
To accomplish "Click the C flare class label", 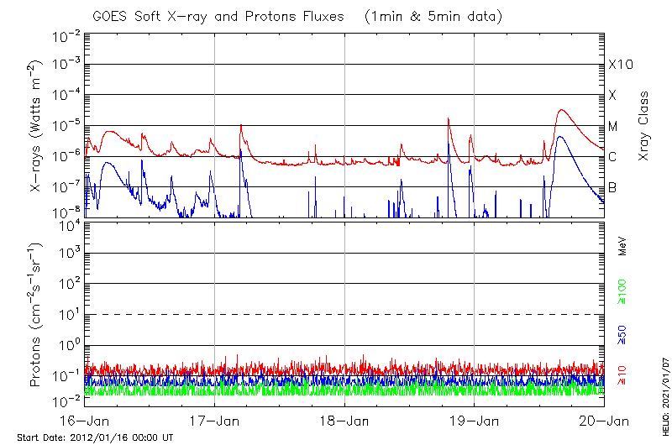I will click(x=613, y=157).
